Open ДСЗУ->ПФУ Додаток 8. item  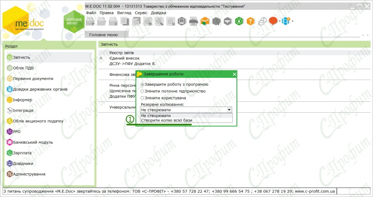[x=133, y=64]
